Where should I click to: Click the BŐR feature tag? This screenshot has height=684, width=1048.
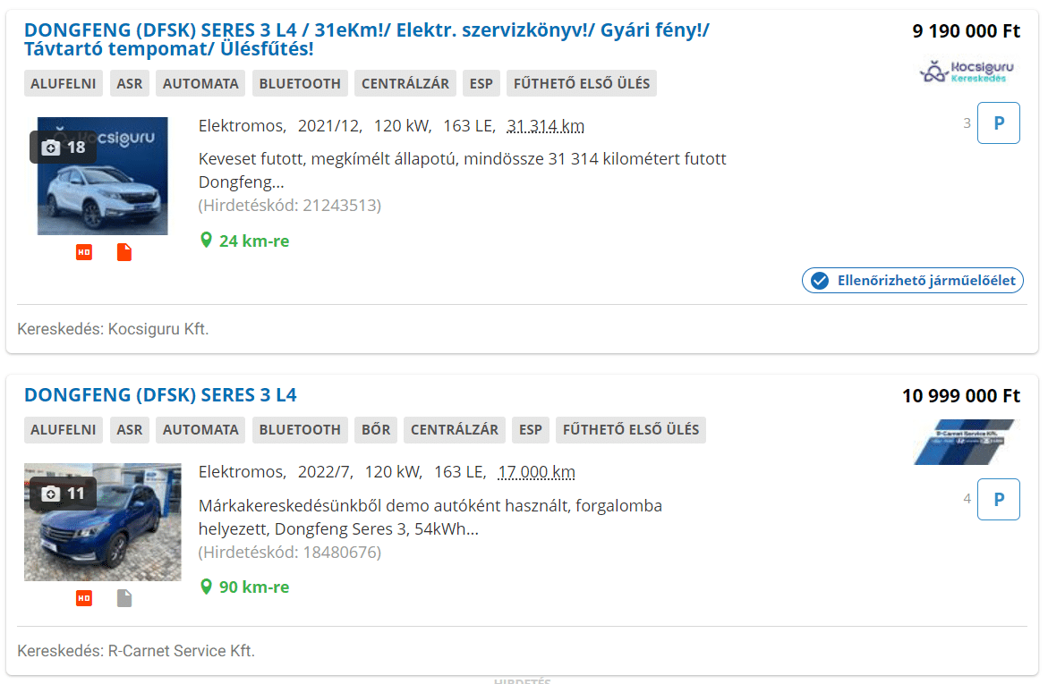(376, 430)
